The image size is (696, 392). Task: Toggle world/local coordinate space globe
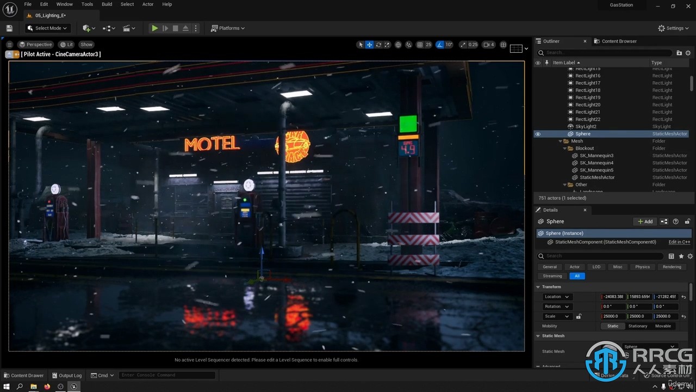click(398, 45)
